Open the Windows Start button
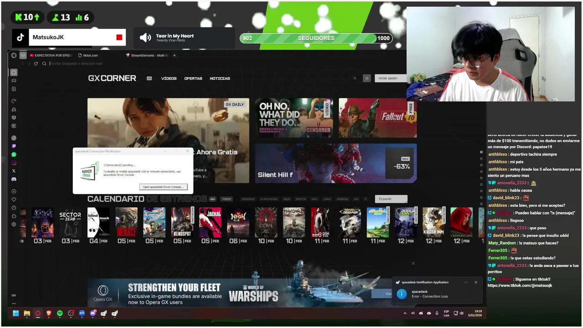 pyautogui.click(x=16, y=313)
